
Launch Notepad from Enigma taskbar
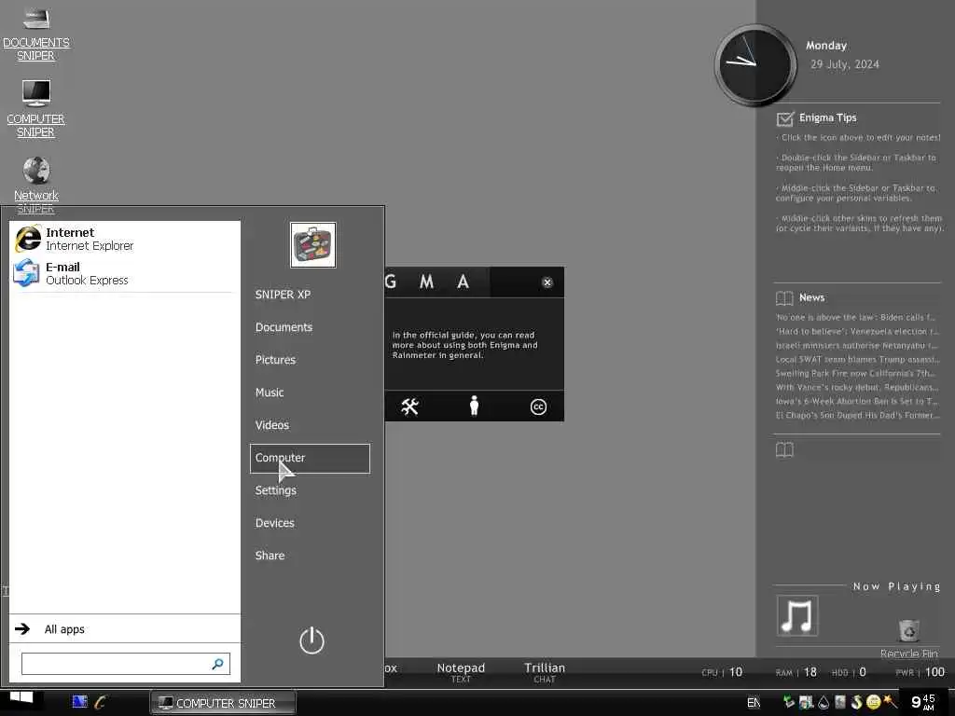tap(461, 672)
